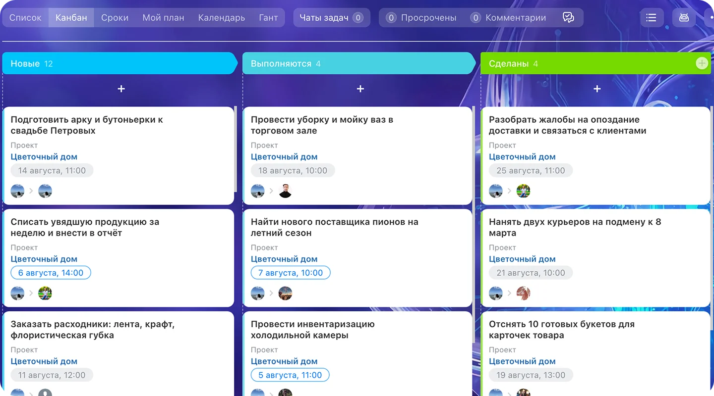Change deadline 14 августа, 11:00
Viewport: 714px width, 396px height.
pyautogui.click(x=52, y=171)
